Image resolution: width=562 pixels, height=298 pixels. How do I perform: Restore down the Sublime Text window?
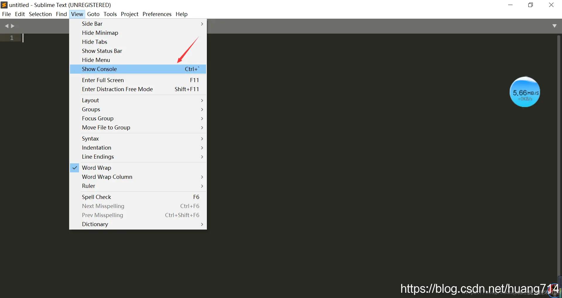pyautogui.click(x=531, y=5)
